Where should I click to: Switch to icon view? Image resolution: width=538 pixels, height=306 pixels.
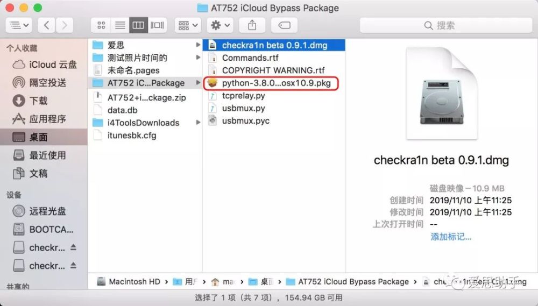pos(101,25)
